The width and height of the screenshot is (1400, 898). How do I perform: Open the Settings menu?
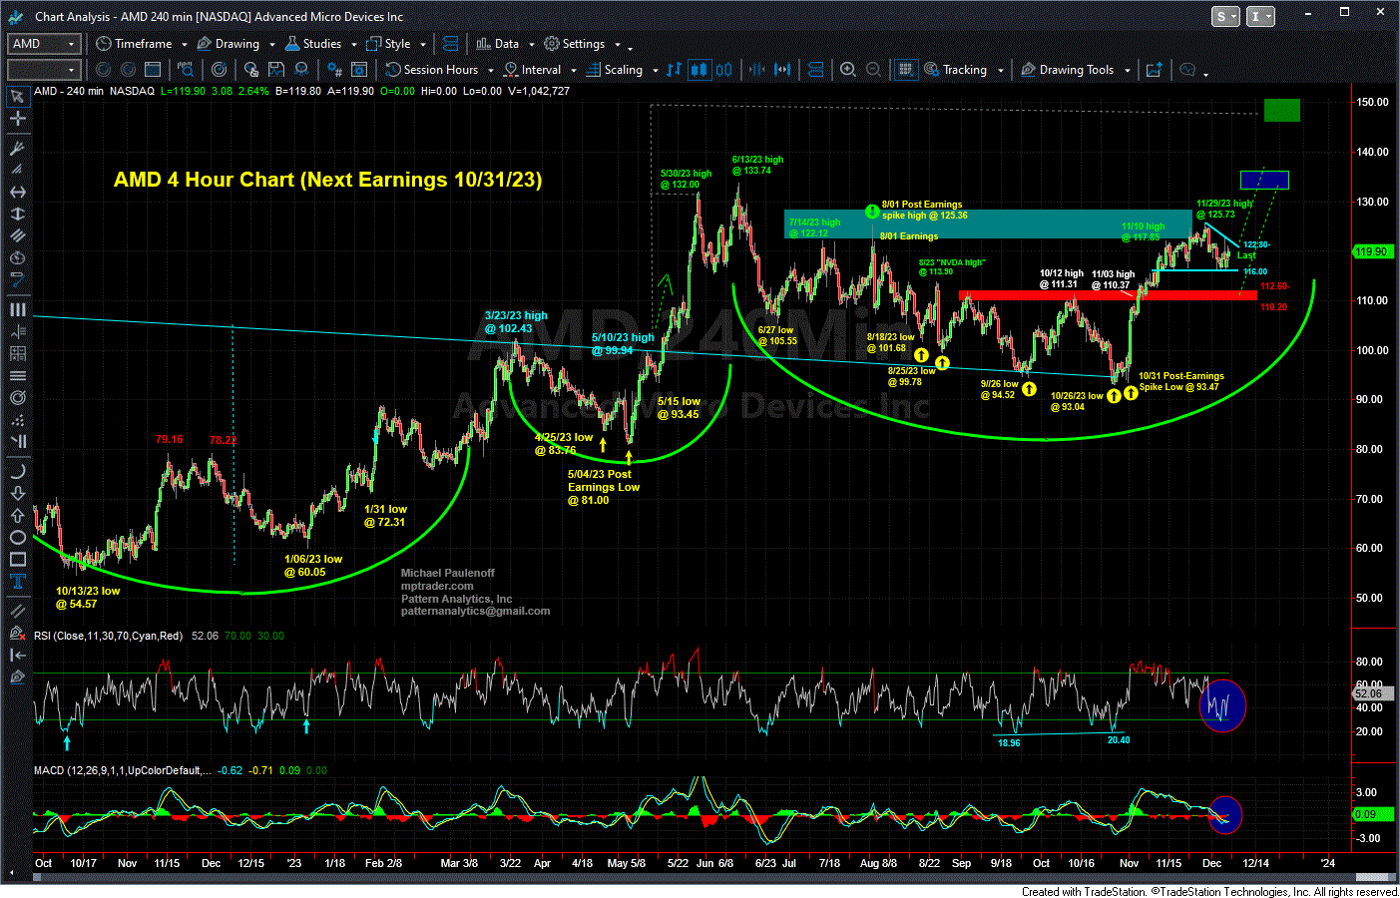(x=575, y=44)
